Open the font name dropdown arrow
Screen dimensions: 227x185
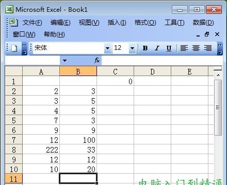click(x=107, y=48)
